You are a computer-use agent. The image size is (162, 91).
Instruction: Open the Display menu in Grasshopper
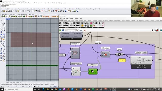[71, 18]
